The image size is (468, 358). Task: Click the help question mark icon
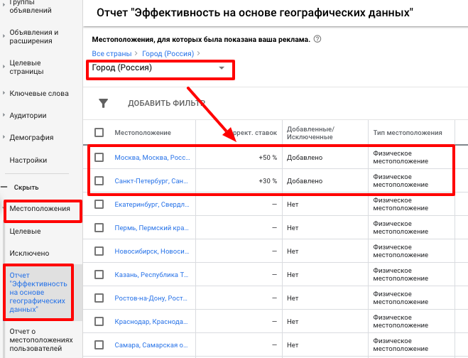point(317,39)
